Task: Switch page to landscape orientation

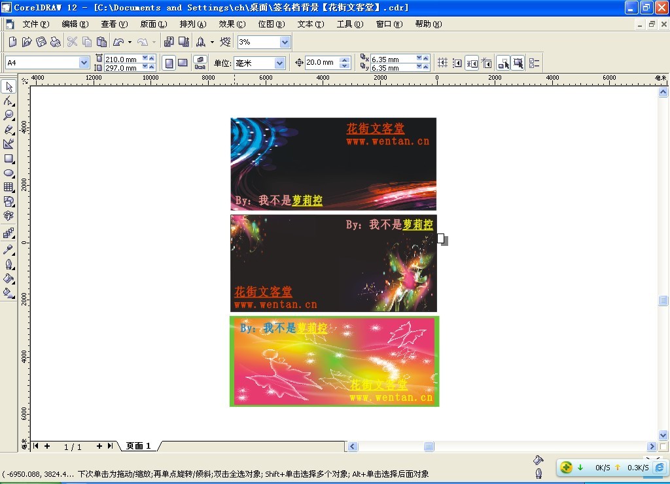Action: point(183,63)
